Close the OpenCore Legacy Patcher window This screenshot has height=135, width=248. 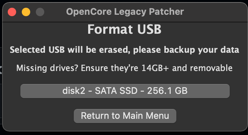pyautogui.click(x=12, y=12)
